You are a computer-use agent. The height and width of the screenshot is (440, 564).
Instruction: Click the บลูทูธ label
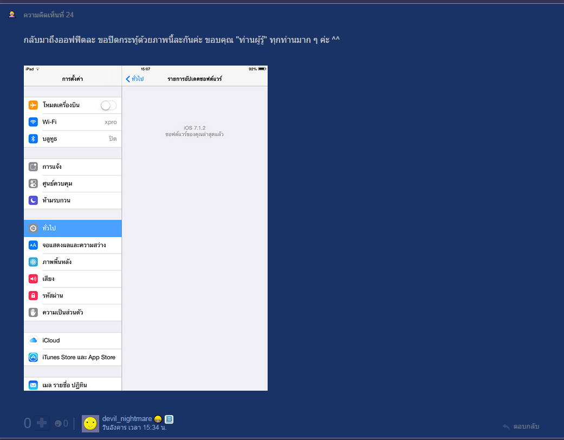click(x=50, y=139)
